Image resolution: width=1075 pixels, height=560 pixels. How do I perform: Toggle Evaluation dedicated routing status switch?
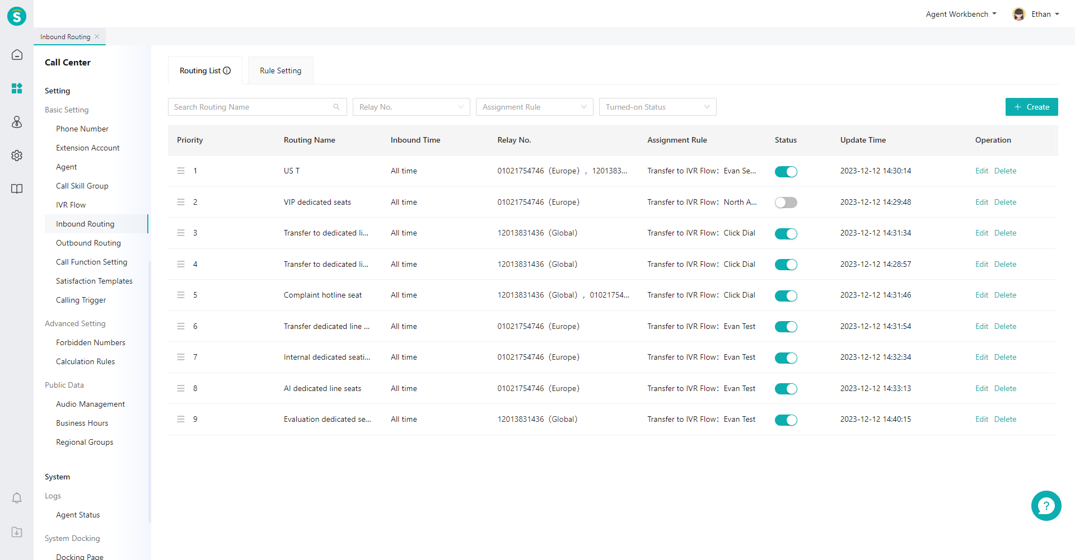[x=786, y=420]
